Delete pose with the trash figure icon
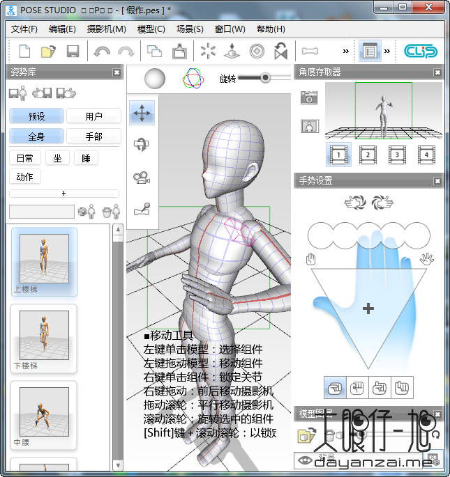The height and width of the screenshot is (477, 450). pyautogui.click(x=112, y=212)
